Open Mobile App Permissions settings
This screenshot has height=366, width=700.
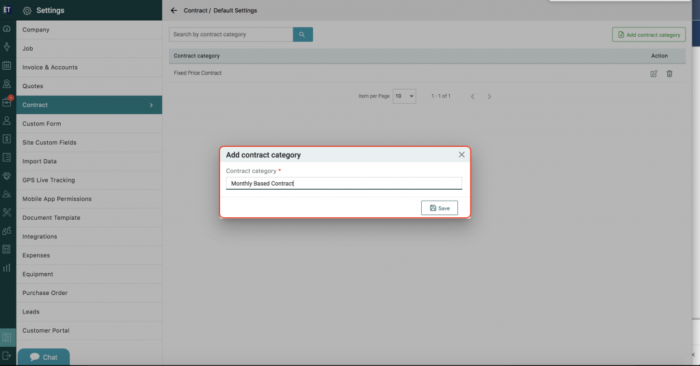click(x=90, y=199)
